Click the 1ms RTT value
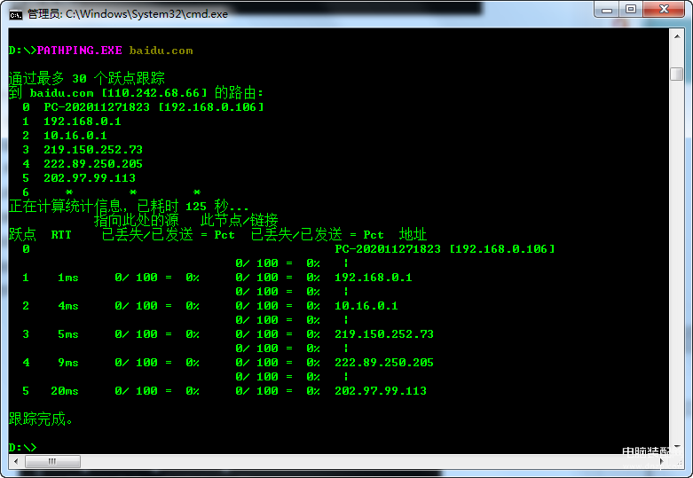Screen dimensions: 693x478 point(68,278)
